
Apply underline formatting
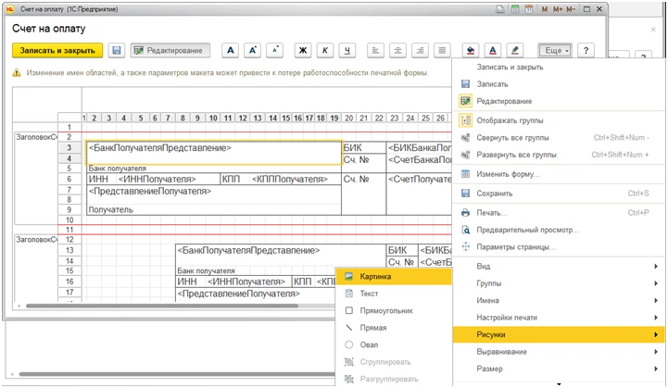(x=347, y=50)
